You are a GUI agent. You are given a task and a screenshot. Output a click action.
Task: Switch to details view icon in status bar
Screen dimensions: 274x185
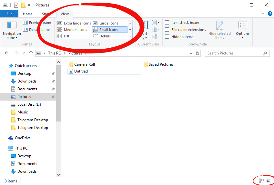pos(262,181)
